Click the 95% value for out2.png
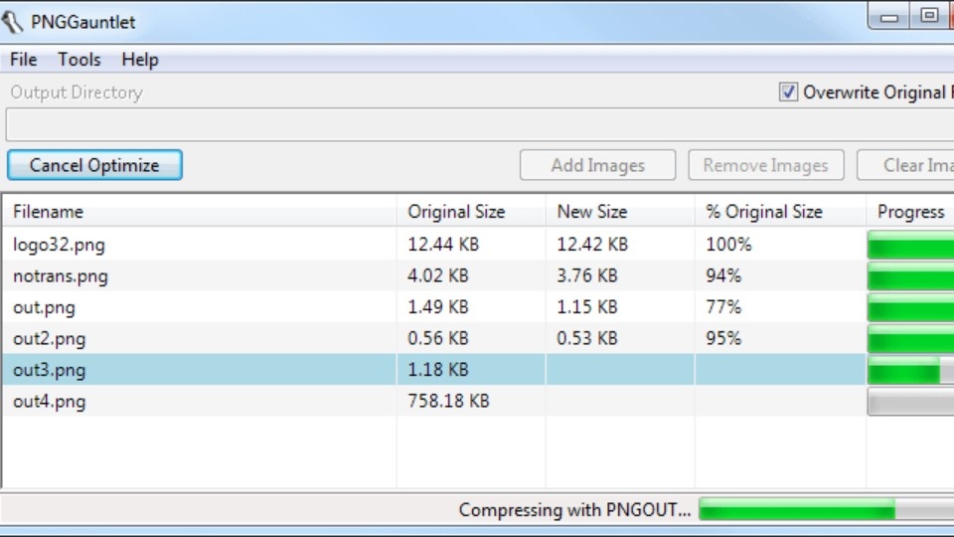Screen dimensions: 954x537 723,338
